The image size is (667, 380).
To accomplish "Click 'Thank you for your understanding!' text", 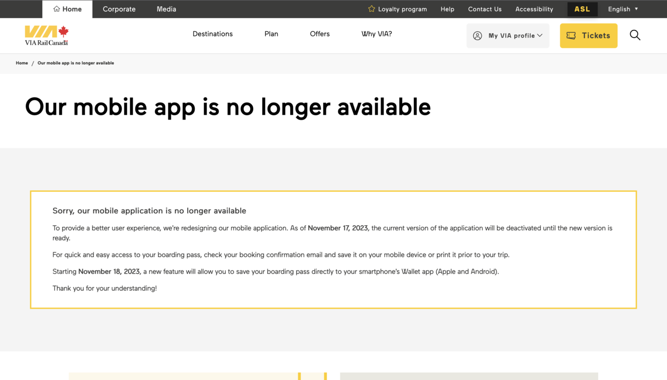I will [x=105, y=288].
